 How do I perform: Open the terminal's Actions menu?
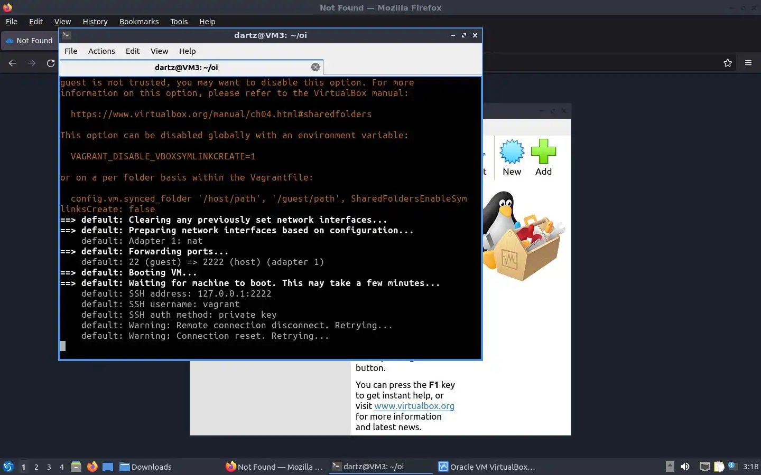click(101, 51)
